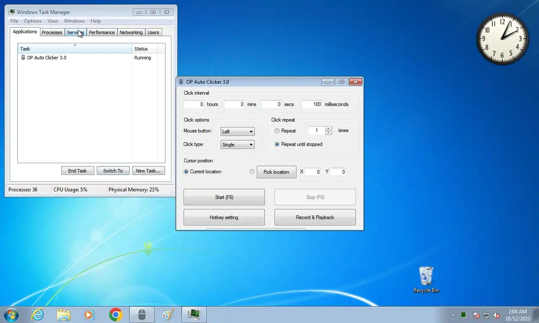539x323 pixels.
Task: Click the New Task... button
Action: pyautogui.click(x=148, y=171)
